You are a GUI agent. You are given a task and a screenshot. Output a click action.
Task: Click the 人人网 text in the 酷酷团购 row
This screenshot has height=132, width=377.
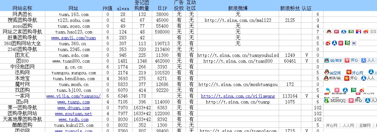[348, 125]
